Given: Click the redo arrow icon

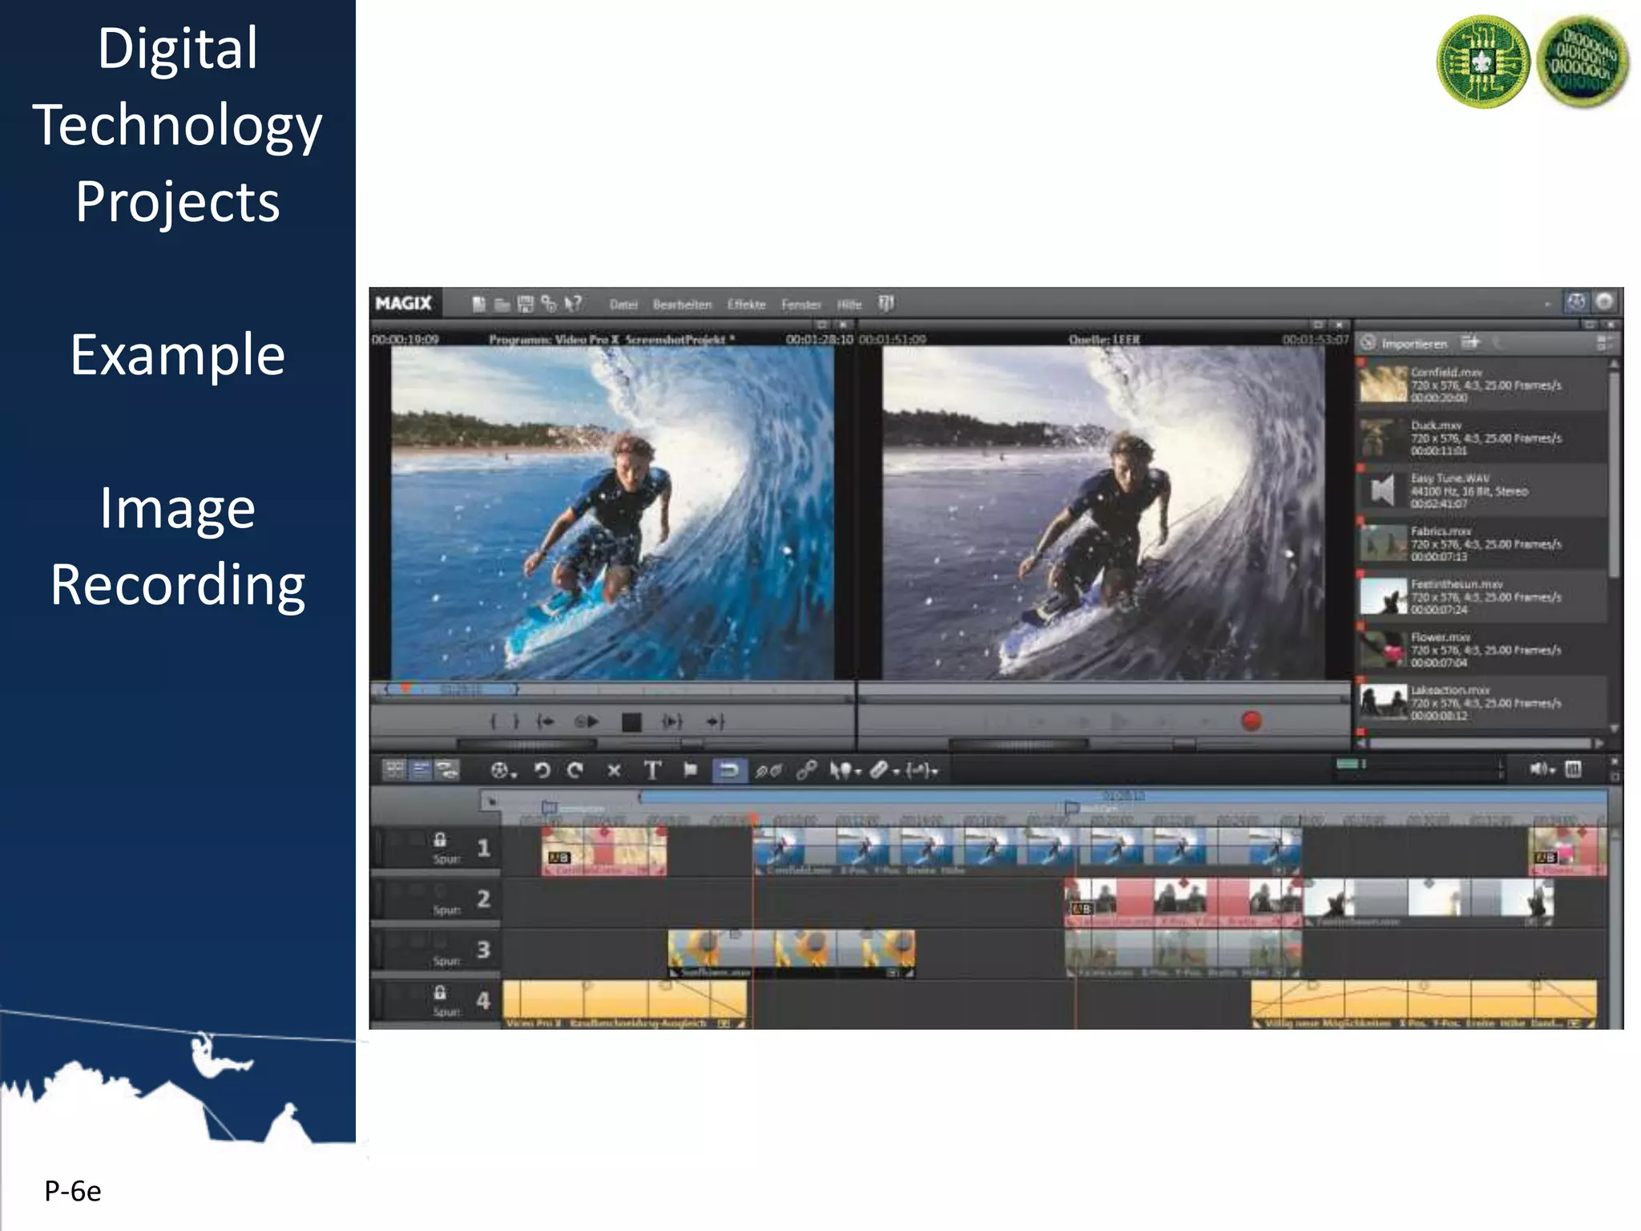Looking at the screenshot, I should pos(575,771).
